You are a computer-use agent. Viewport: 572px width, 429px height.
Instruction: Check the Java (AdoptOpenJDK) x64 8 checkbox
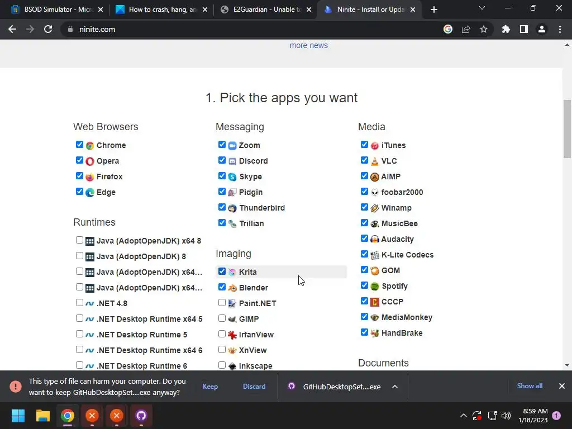[x=79, y=240]
